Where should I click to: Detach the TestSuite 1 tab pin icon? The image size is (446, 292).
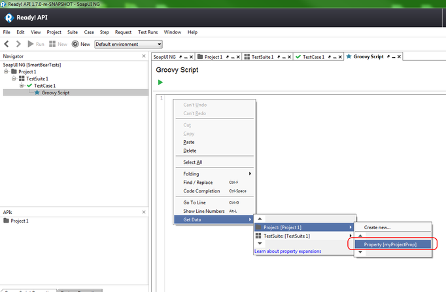coord(279,57)
